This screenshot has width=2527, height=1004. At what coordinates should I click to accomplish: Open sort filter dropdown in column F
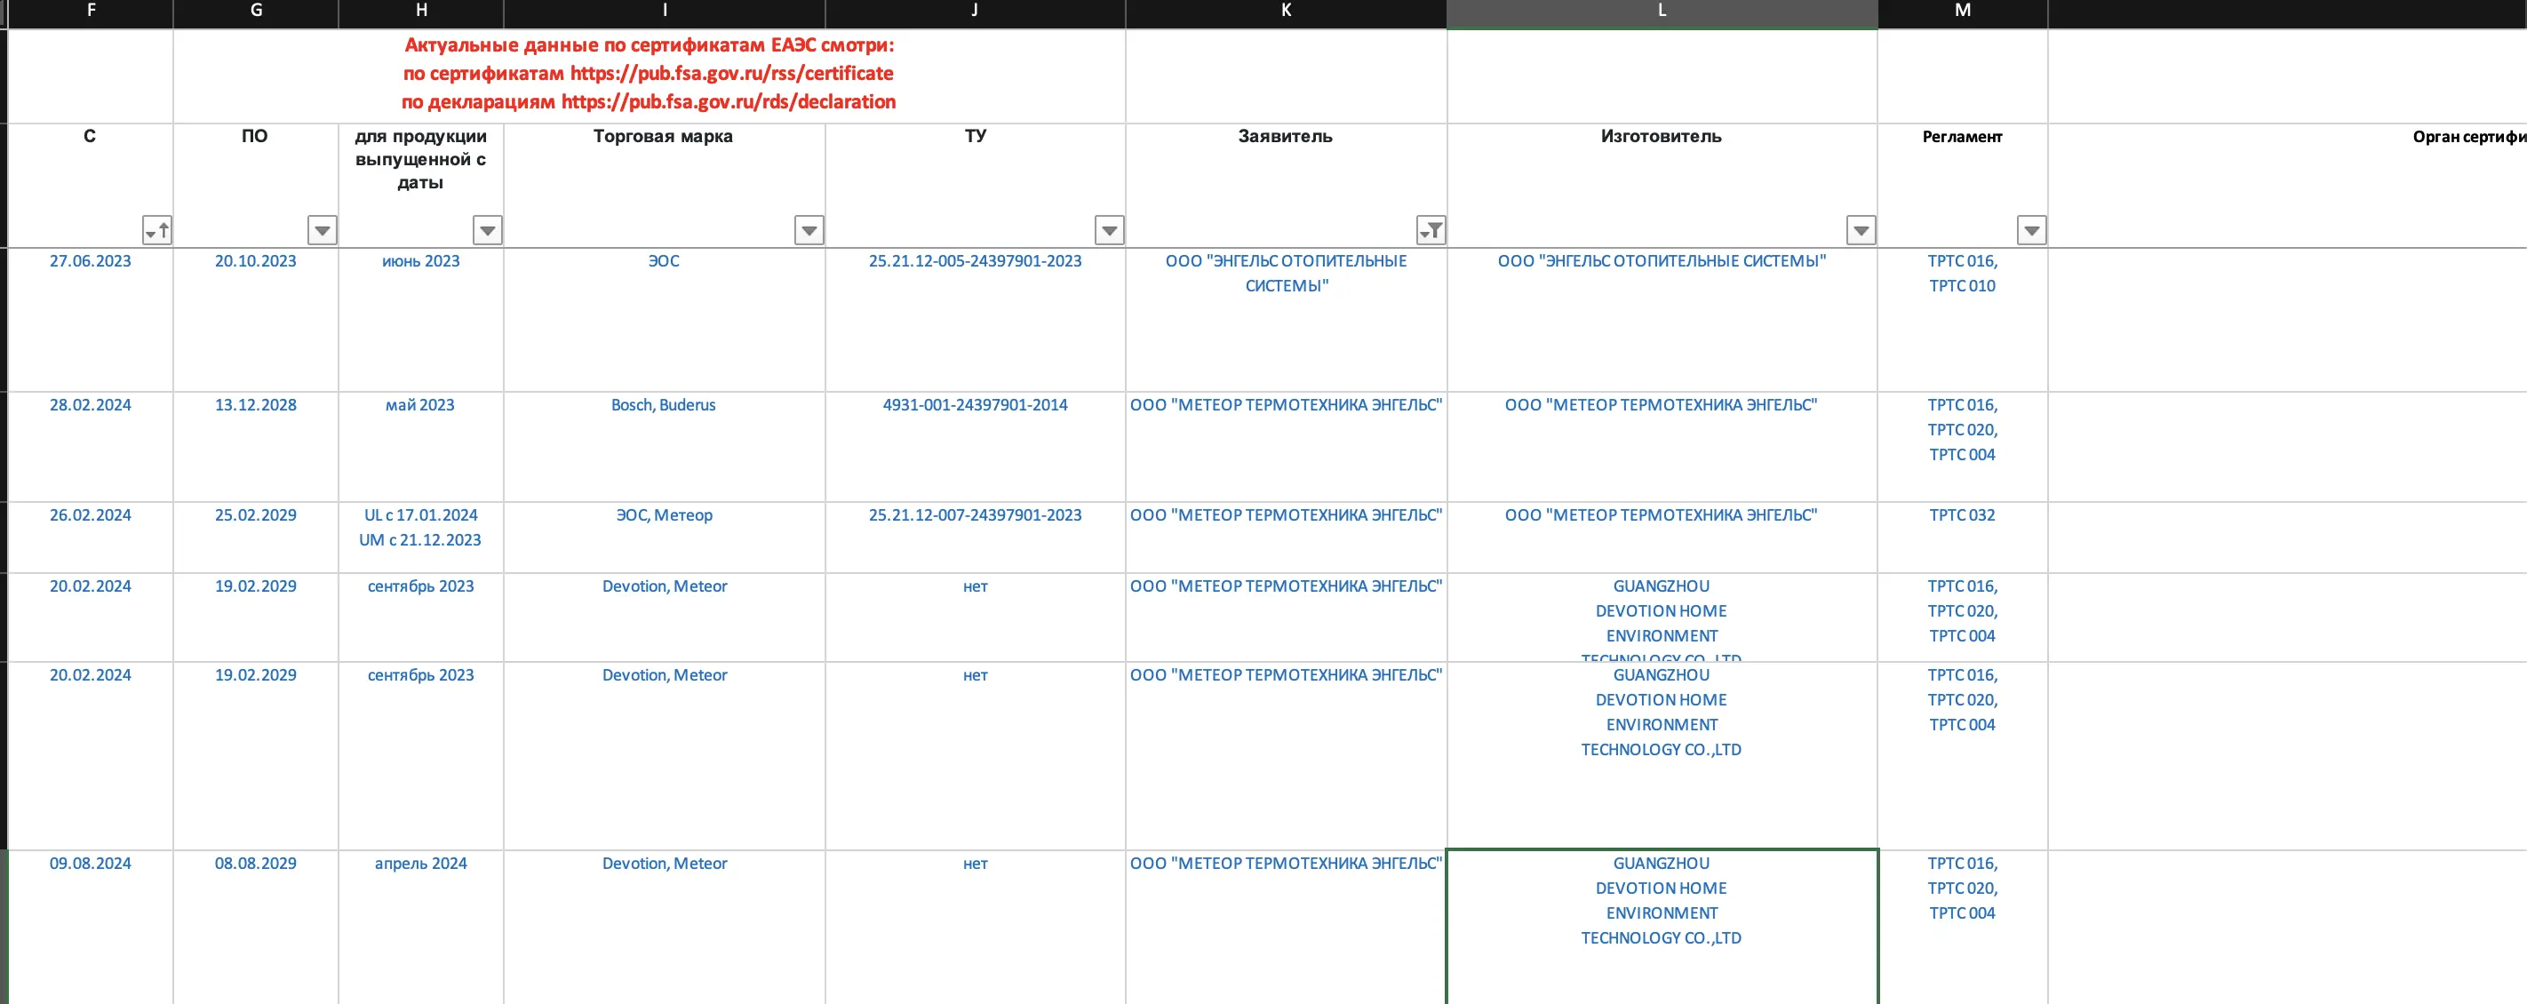point(157,230)
